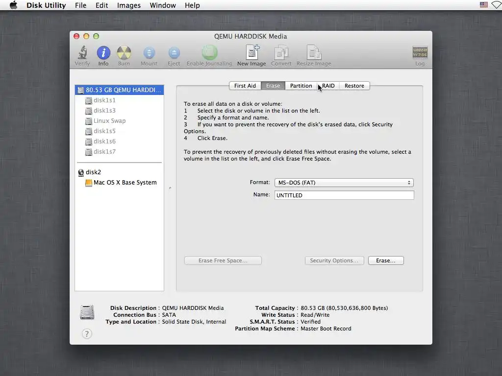Click the Enable Journaling icon
The image size is (502, 376).
[x=209, y=52]
